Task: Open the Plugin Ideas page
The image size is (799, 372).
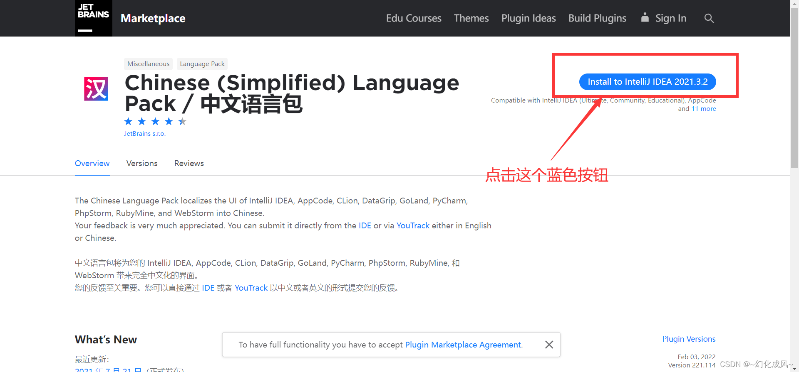Action: point(529,18)
